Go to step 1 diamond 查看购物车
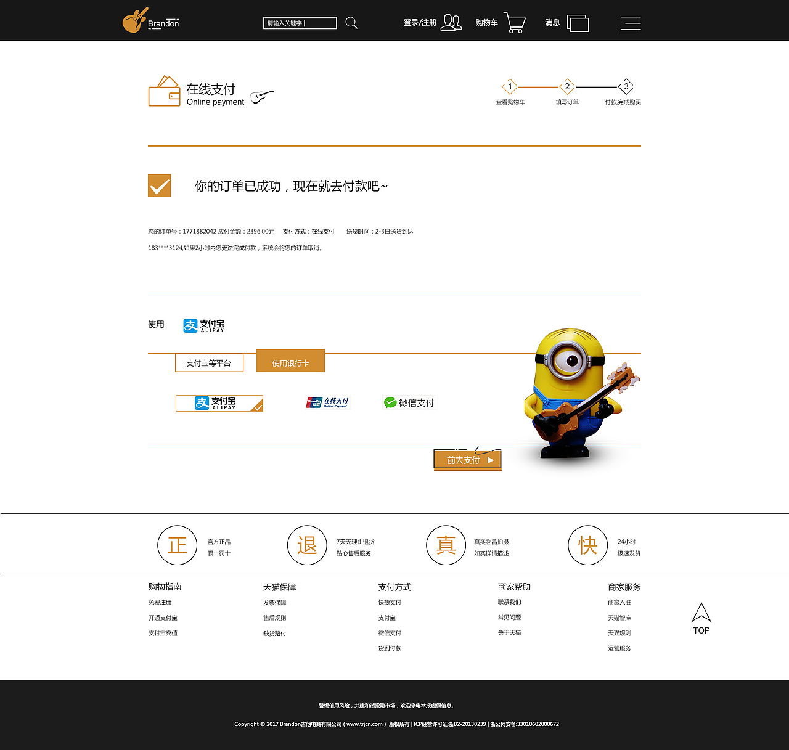This screenshot has width=789, height=750. [x=510, y=87]
